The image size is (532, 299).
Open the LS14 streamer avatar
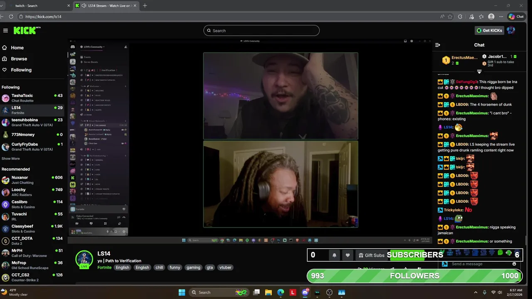click(x=84, y=259)
